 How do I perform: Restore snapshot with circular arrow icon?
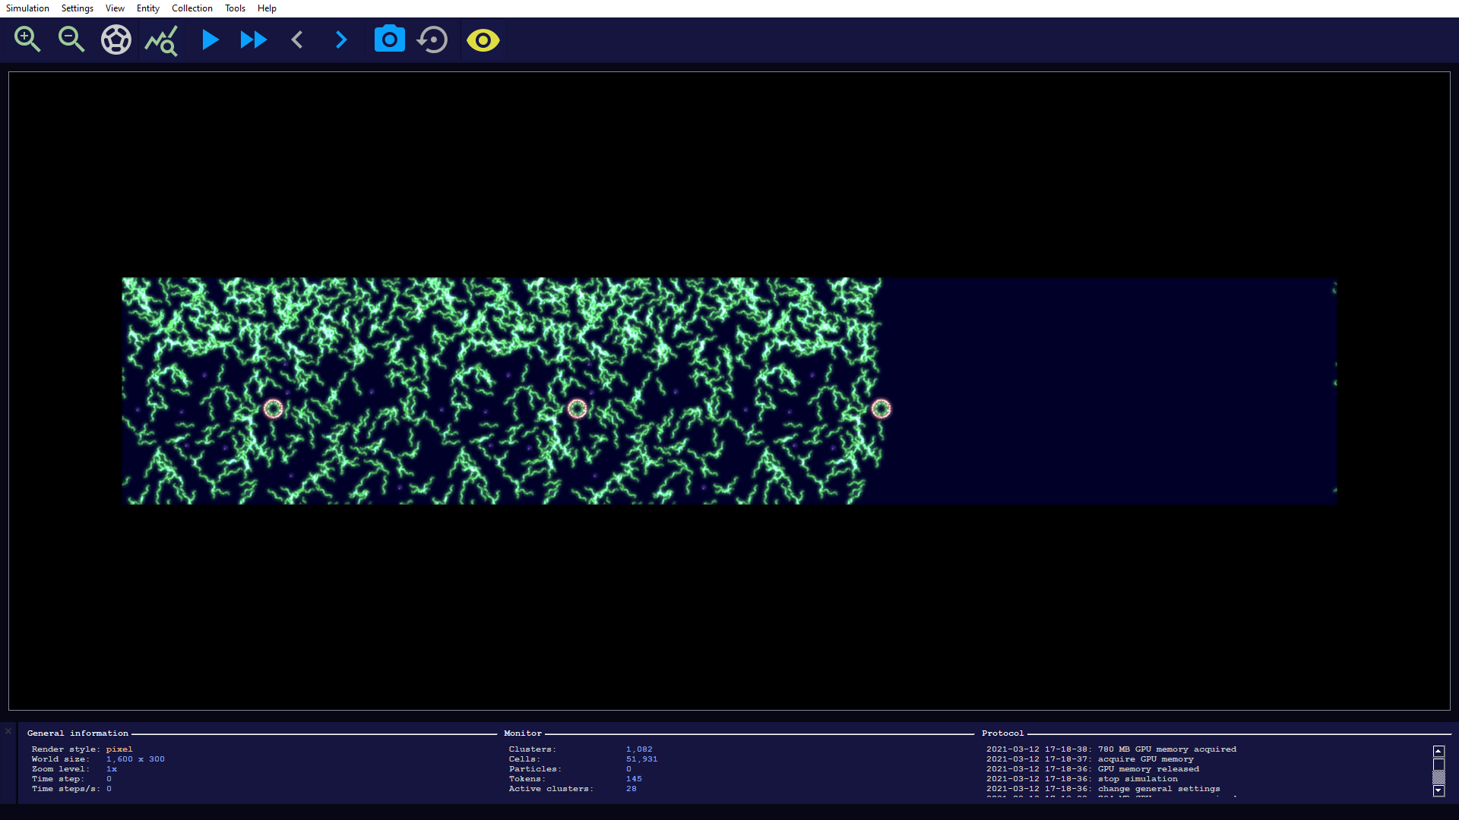[x=433, y=39]
